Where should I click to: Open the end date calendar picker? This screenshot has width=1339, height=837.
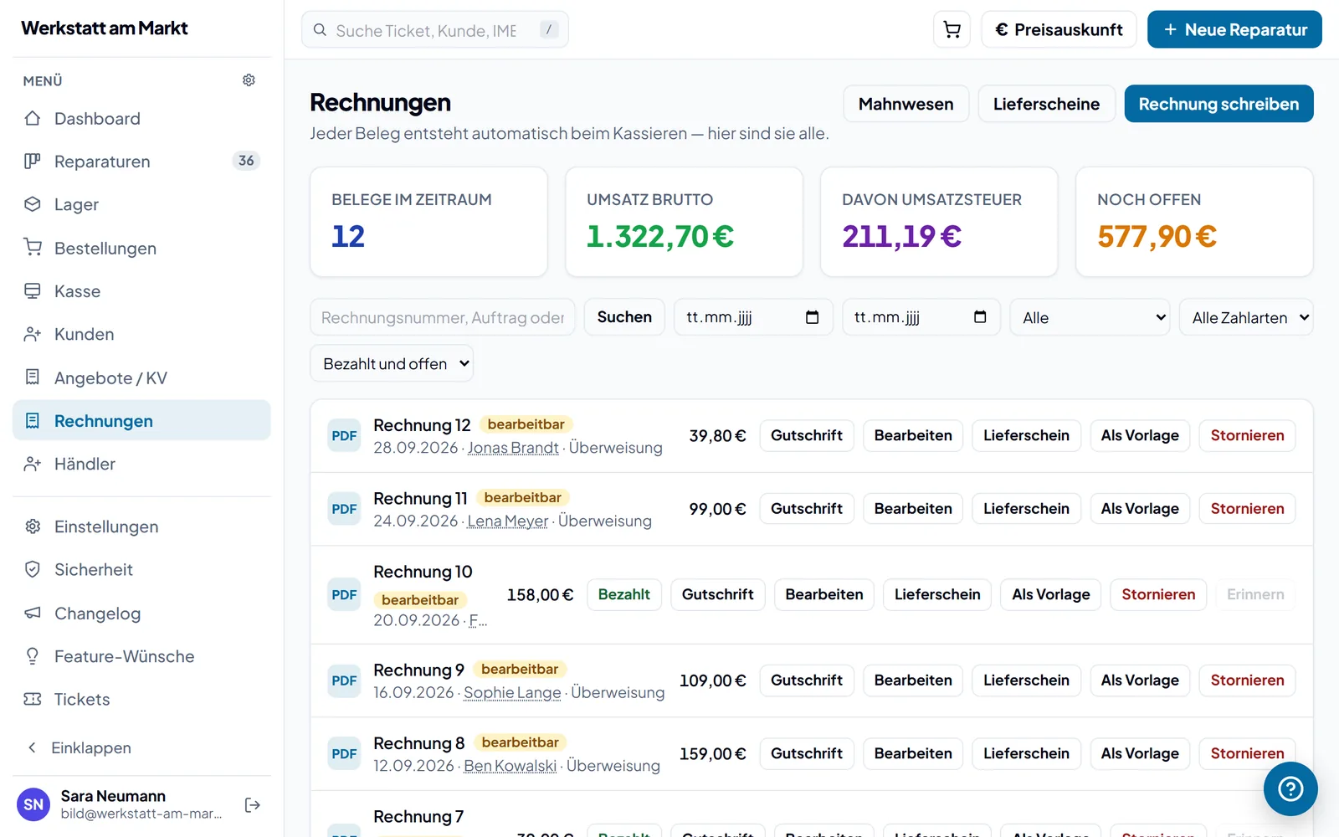point(980,317)
